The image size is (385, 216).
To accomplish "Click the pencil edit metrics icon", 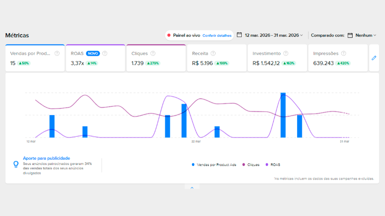I will coord(374,58).
